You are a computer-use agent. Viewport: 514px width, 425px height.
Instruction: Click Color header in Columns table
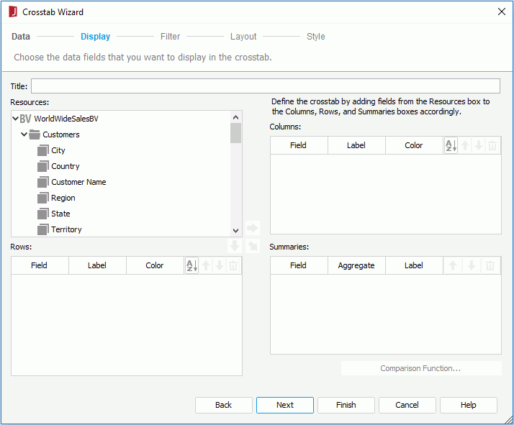pos(414,145)
